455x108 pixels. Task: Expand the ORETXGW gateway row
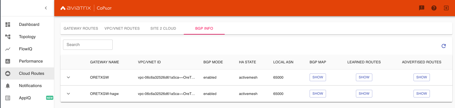[68, 77]
